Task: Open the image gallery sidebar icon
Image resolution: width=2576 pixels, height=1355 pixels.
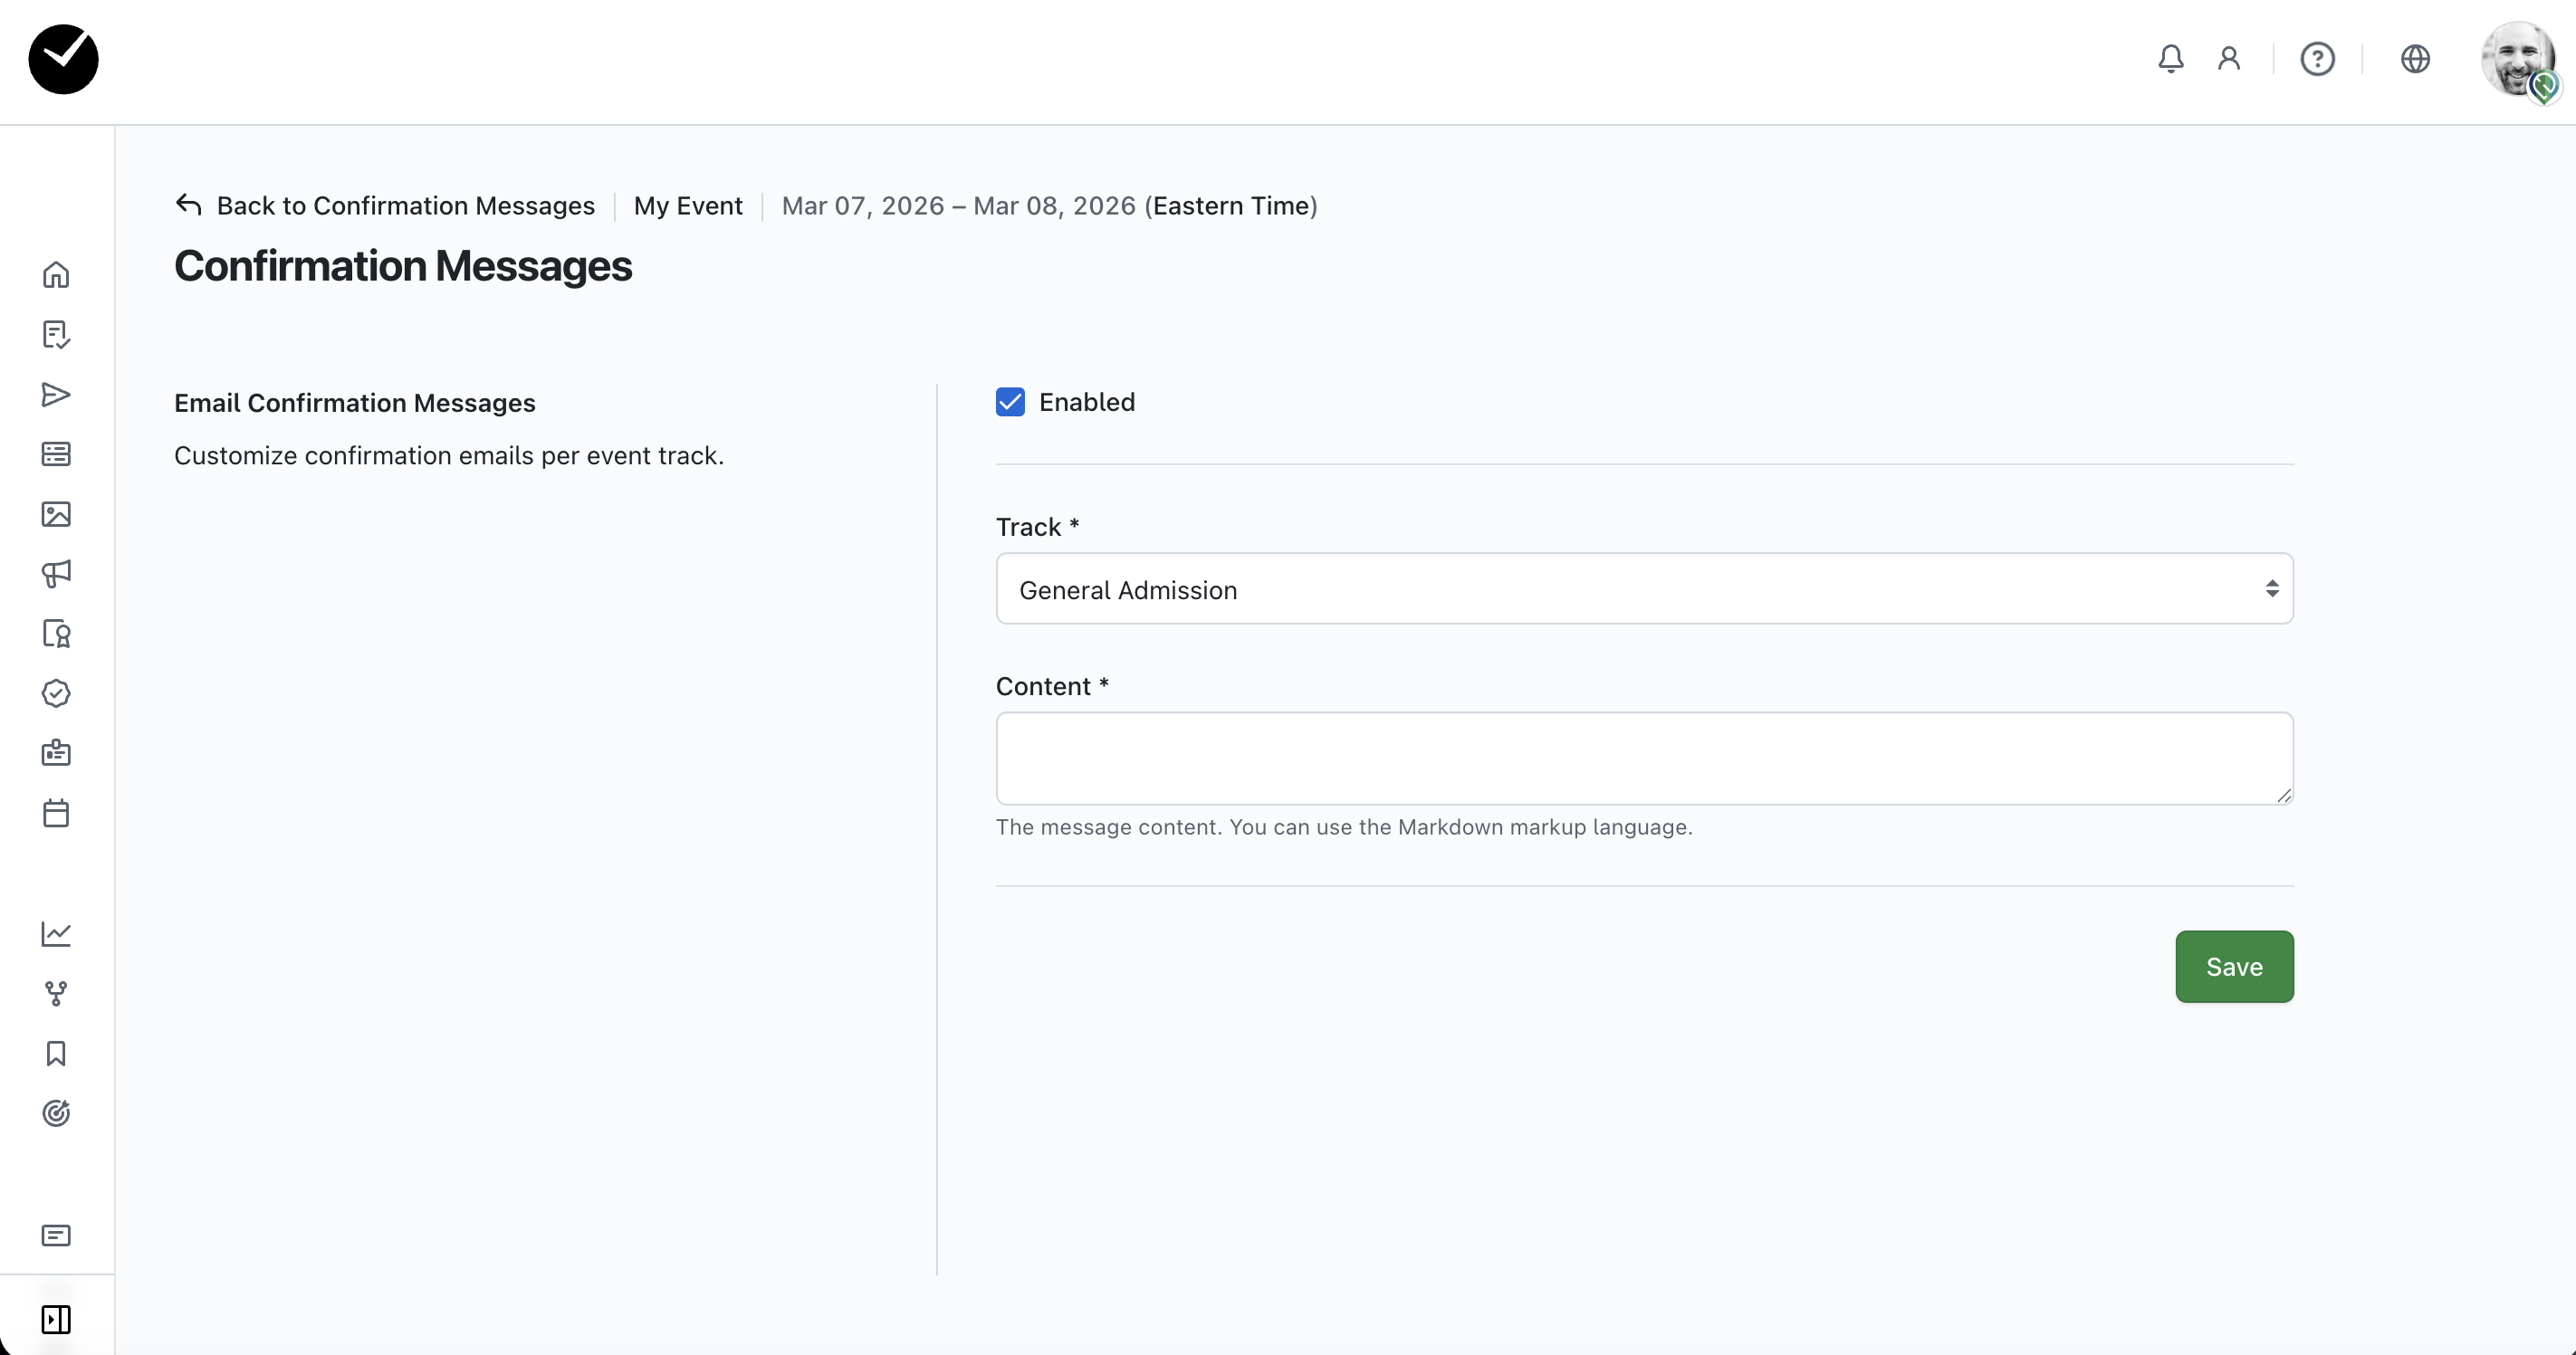Action: pos(56,514)
